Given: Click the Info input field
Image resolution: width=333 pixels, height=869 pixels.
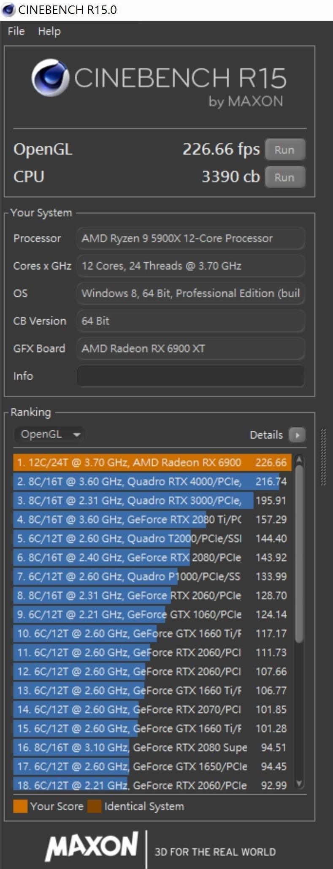Looking at the screenshot, I should (x=190, y=376).
